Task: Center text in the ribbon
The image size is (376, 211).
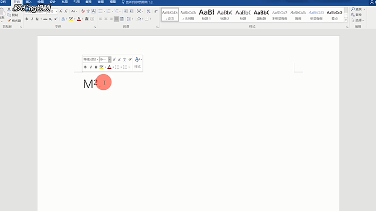Action: click(x=105, y=19)
